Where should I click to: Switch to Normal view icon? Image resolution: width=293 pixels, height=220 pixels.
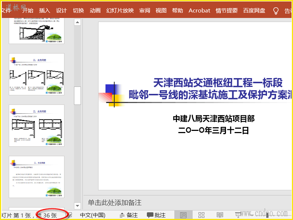pyautogui.click(x=183, y=215)
